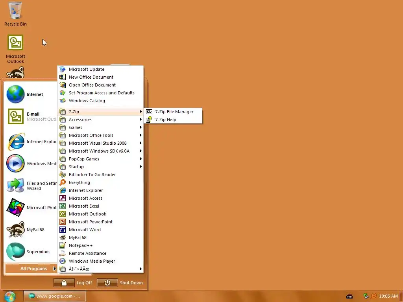Viewport: 403px width, 302px height.
Task: Click the Internet globe icon in Start menu
Action: [15, 94]
